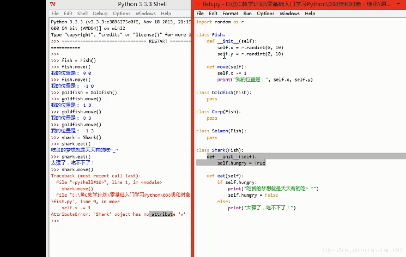This screenshot has height=257, width=406.
Task: Click the 'import random as r' line
Action: tap(220, 22)
